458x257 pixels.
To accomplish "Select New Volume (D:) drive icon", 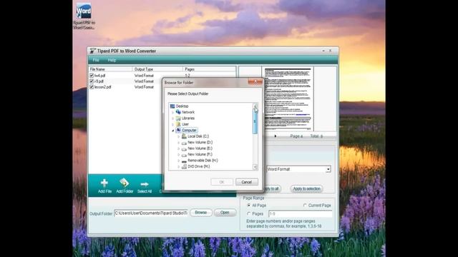I will [184, 143].
